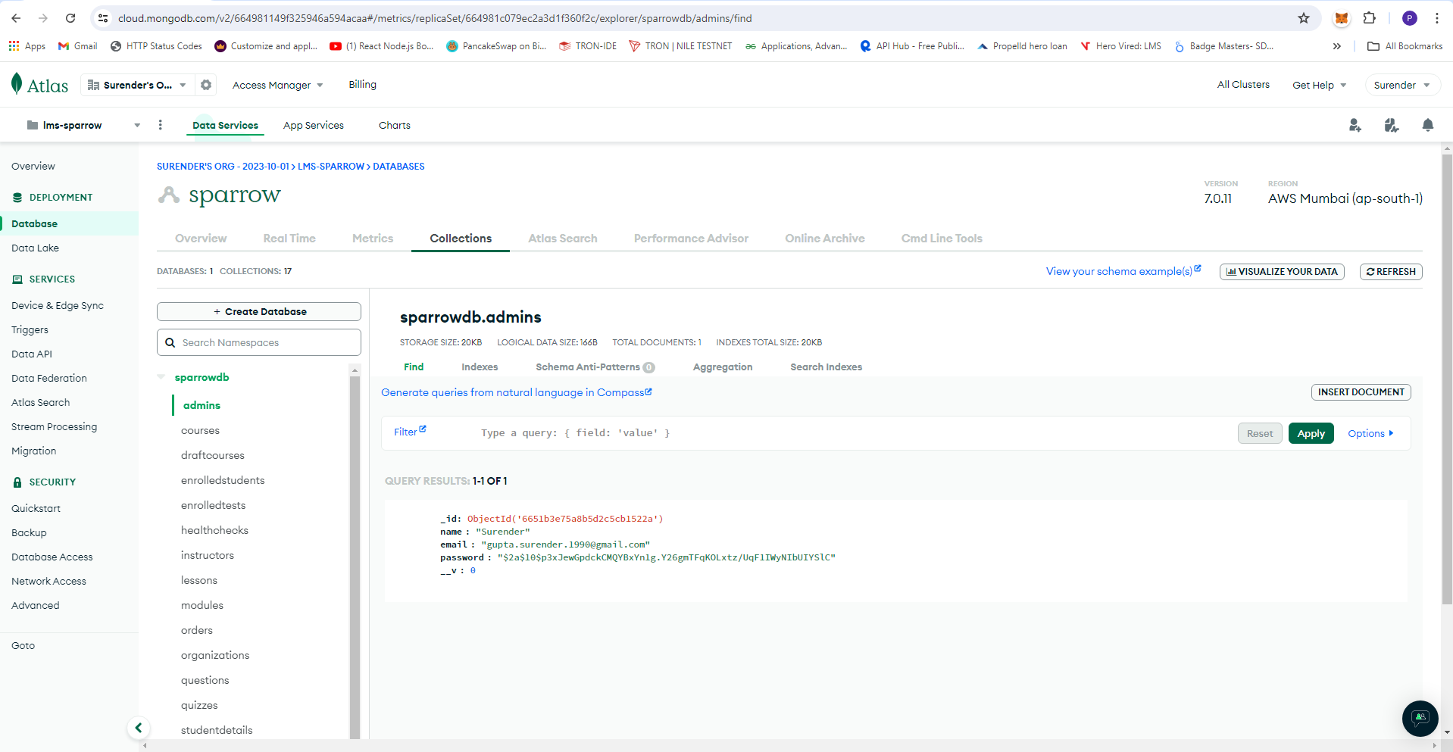This screenshot has height=752, width=1453.
Task: Click invite user icon in project bar
Action: pyautogui.click(x=1355, y=125)
